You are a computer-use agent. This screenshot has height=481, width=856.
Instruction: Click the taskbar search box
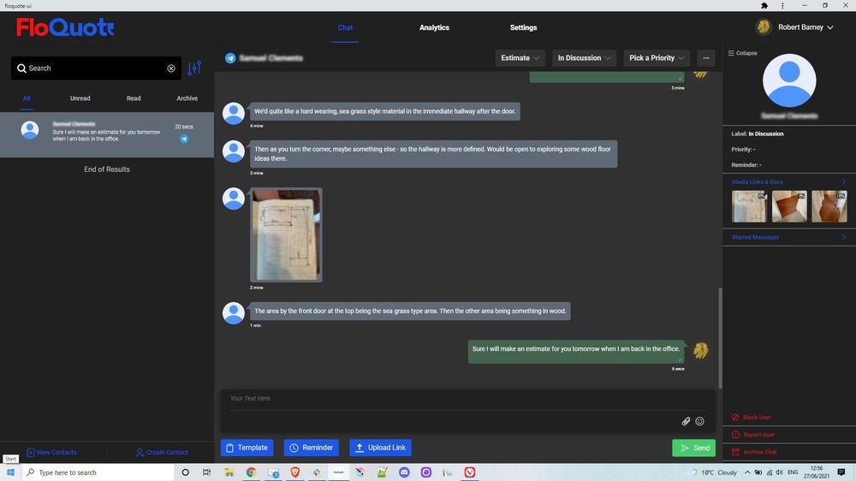coord(98,472)
